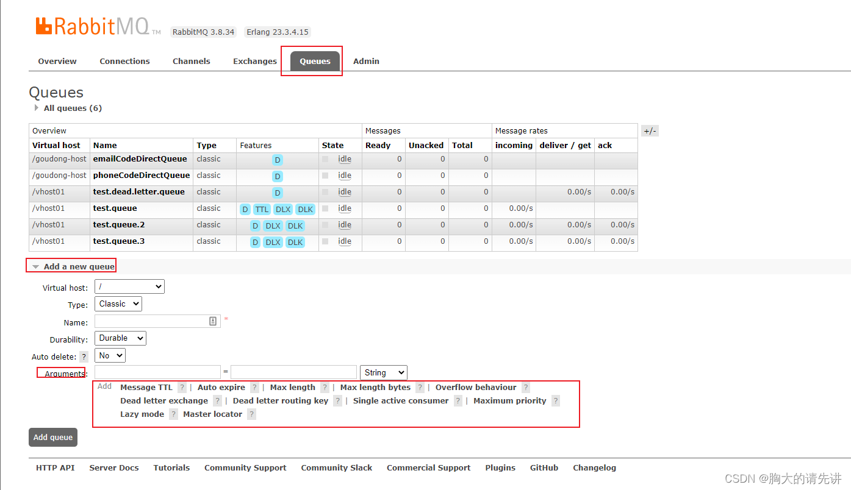Switch to the Connections tab
The height and width of the screenshot is (490, 851).
click(124, 62)
